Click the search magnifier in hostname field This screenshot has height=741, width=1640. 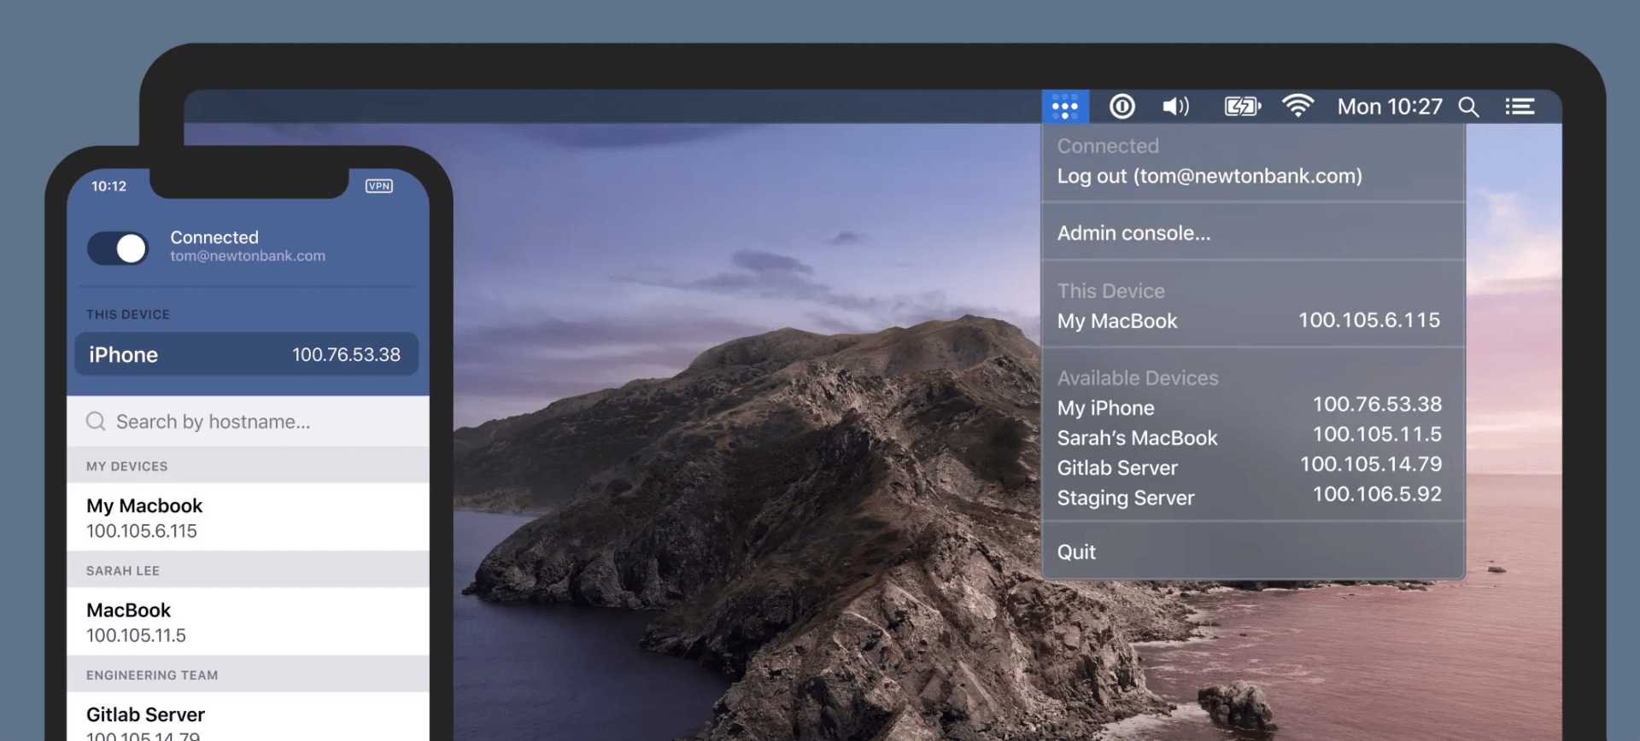[96, 422]
